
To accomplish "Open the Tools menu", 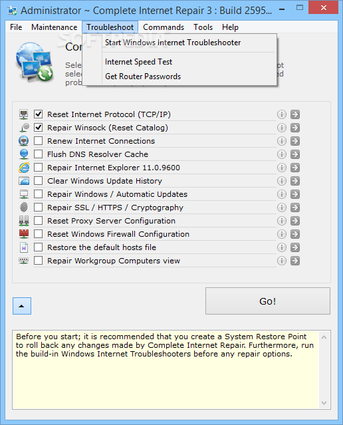I will (203, 27).
